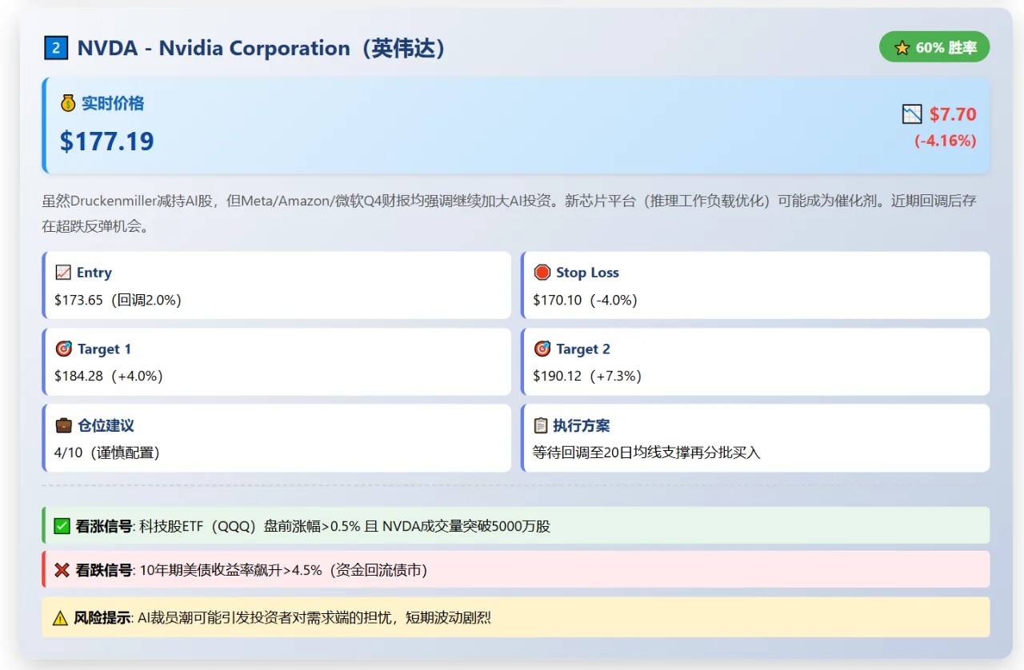Click the $177.19 real-time price

pyautogui.click(x=107, y=142)
